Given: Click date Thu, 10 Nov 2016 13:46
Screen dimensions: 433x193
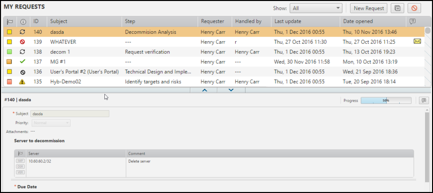Looking at the screenshot, I should click(x=370, y=32).
